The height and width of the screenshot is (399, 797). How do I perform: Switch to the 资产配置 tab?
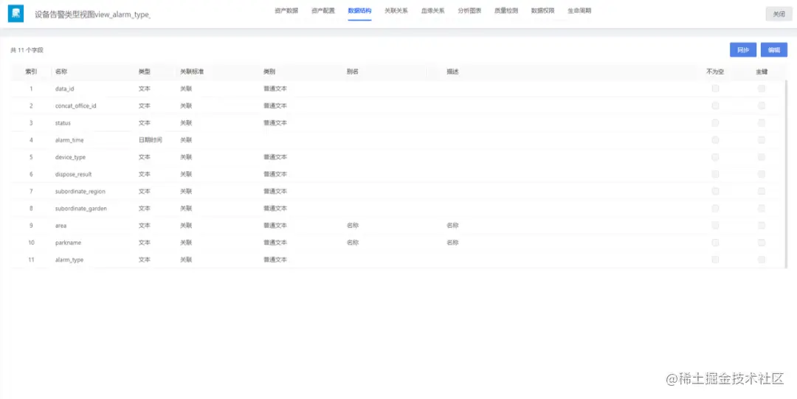323,10
